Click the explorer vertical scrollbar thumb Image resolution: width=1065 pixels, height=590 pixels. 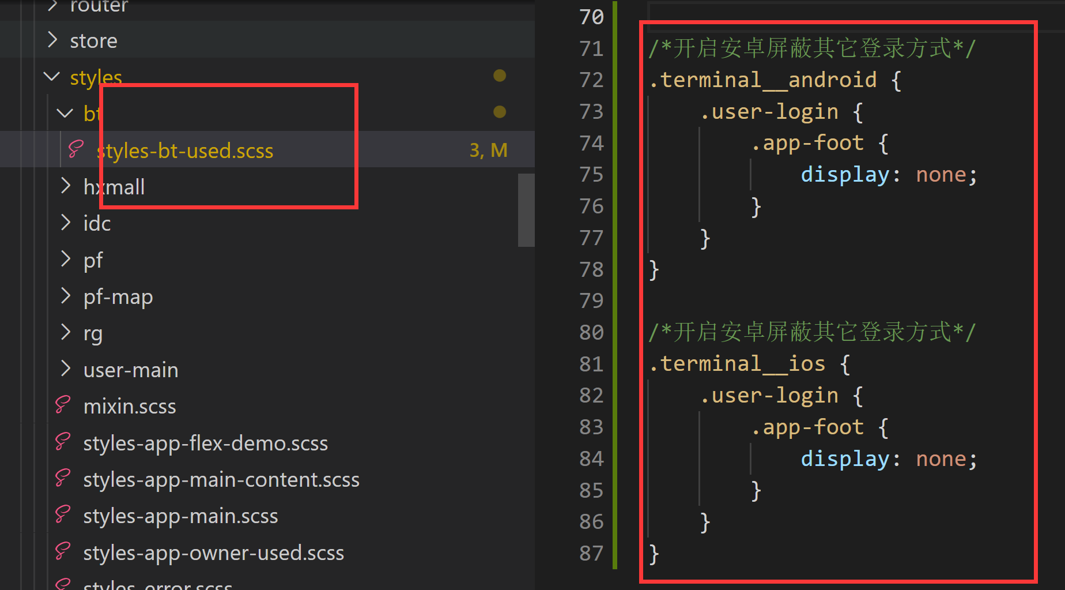pyautogui.click(x=526, y=210)
